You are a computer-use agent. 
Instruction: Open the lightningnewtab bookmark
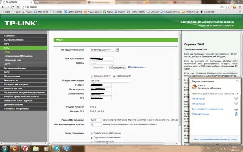[73, 12]
